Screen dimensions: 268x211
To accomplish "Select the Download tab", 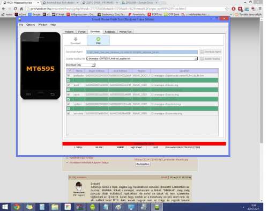I will (x=95, y=32).
